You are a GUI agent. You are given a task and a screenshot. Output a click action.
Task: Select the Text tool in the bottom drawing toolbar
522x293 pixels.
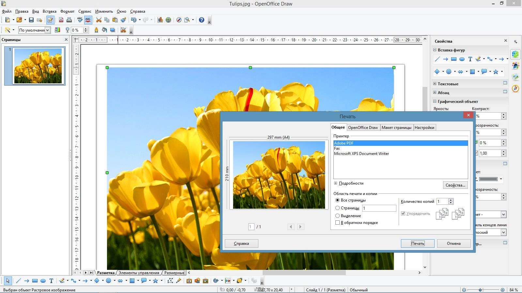(x=51, y=281)
